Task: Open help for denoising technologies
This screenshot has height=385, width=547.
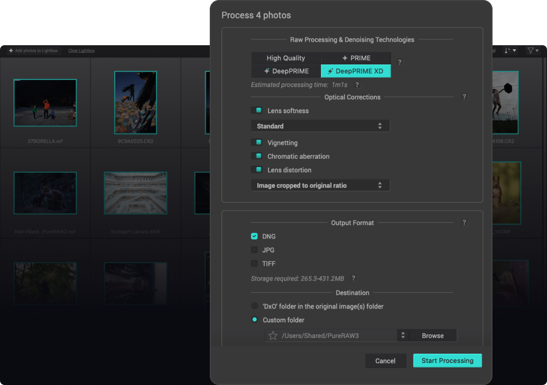Action: (x=400, y=62)
